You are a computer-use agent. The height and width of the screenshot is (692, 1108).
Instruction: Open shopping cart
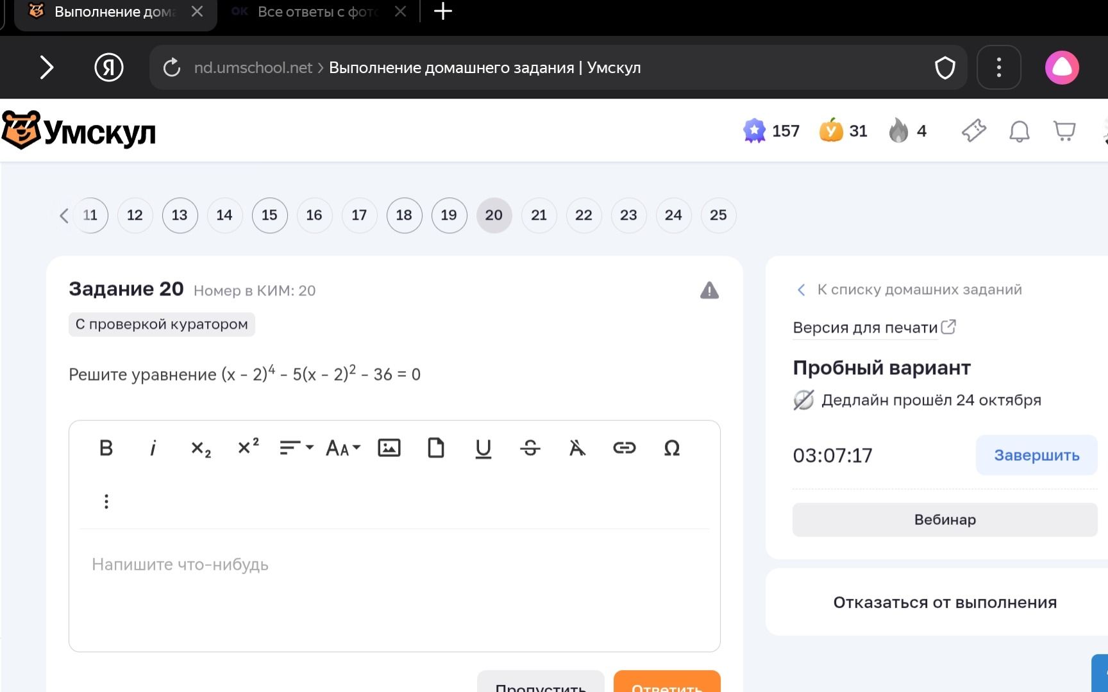point(1065,131)
